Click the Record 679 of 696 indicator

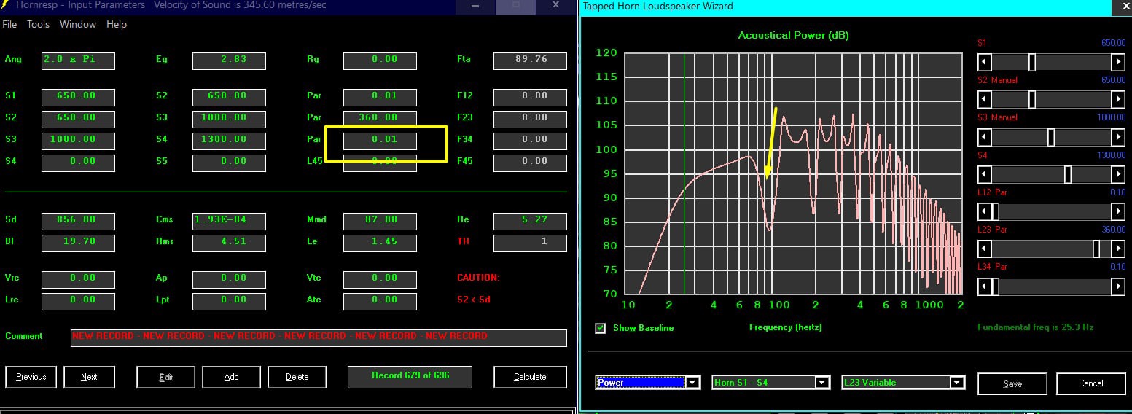click(x=410, y=376)
